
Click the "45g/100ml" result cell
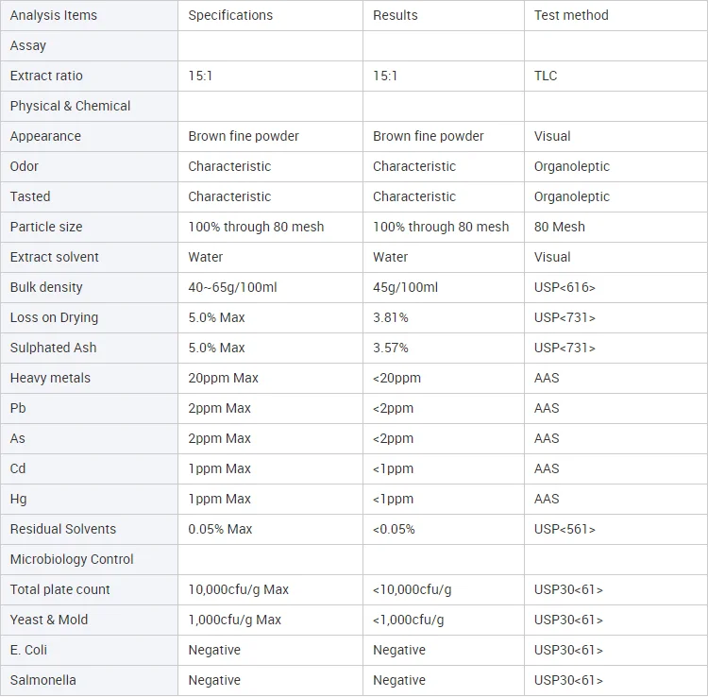[406, 287]
